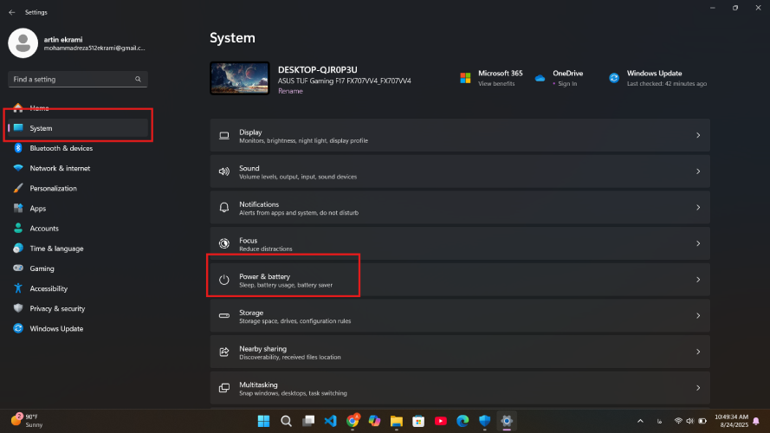770x433 pixels.
Task: Click the OneDrive Sign in link
Action: pyautogui.click(x=567, y=84)
